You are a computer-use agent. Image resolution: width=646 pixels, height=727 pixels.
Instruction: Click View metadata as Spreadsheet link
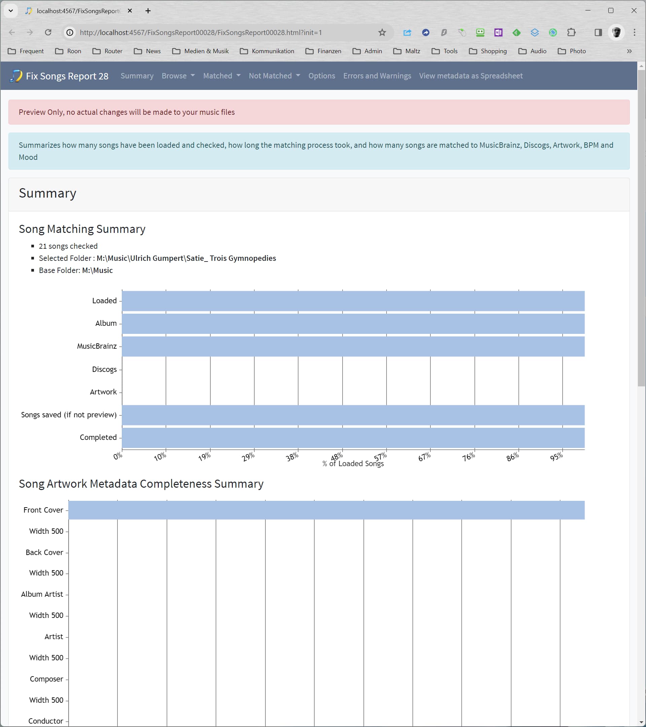coord(470,76)
